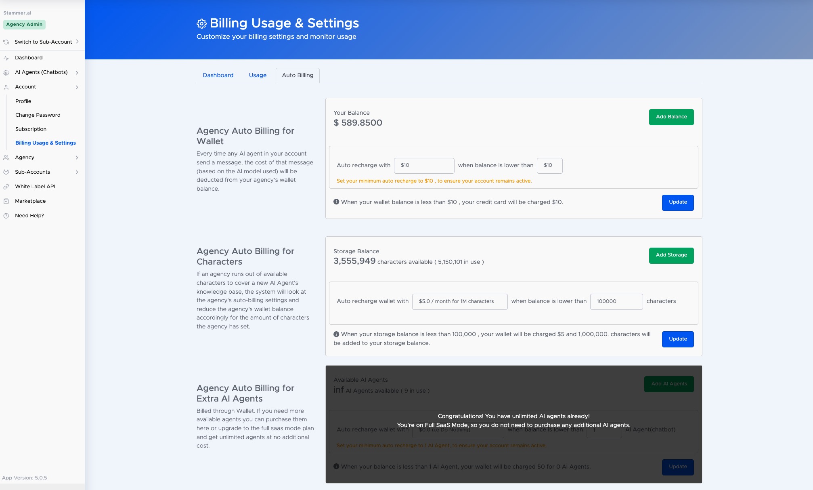Click the Account person icon
Screen dimensions: 813x490
[x=6, y=87]
